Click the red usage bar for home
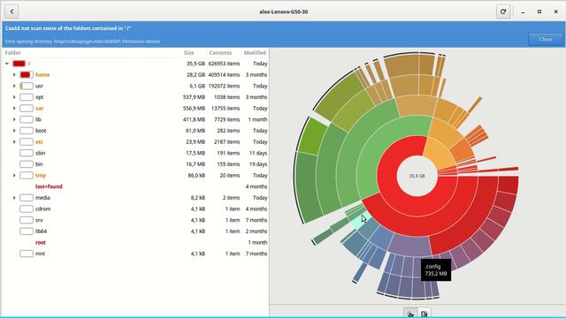Viewport: 566px width, 318px height. coord(27,74)
